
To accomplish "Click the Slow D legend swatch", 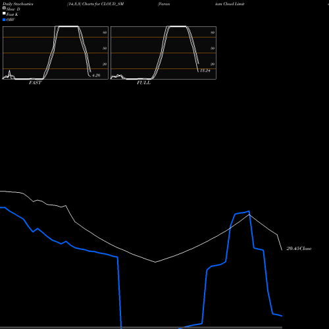I will click(x=4, y=9).
